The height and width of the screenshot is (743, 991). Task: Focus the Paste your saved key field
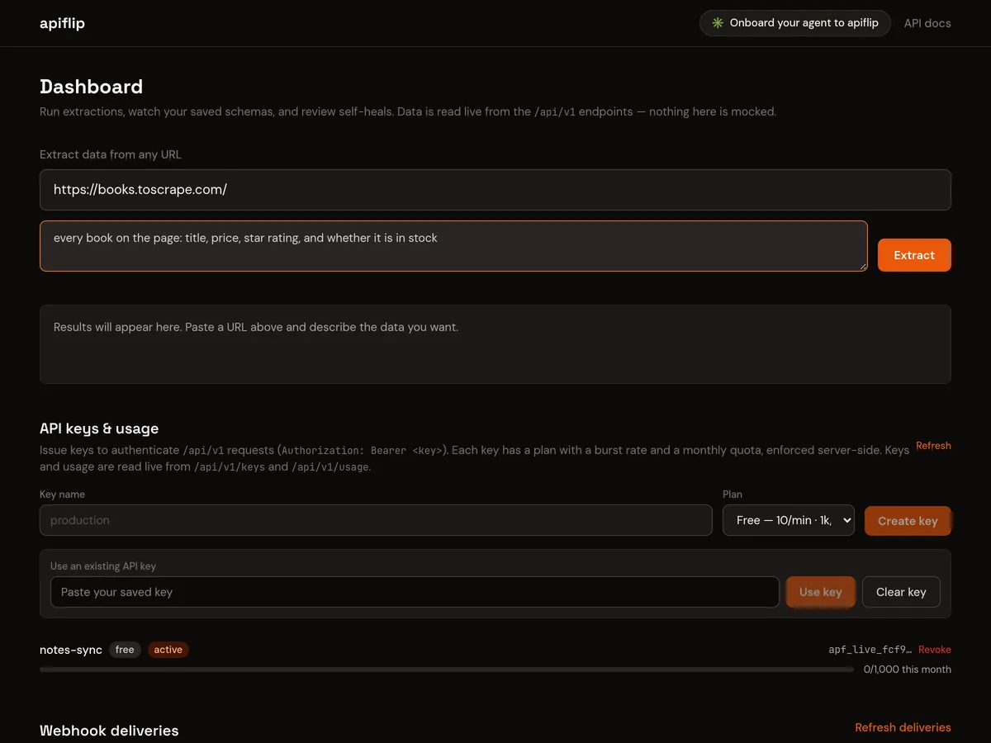tap(415, 592)
